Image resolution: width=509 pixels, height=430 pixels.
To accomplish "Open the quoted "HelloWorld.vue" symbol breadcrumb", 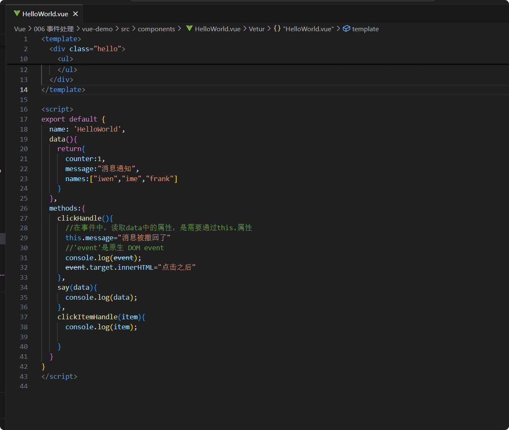I will 308,29.
